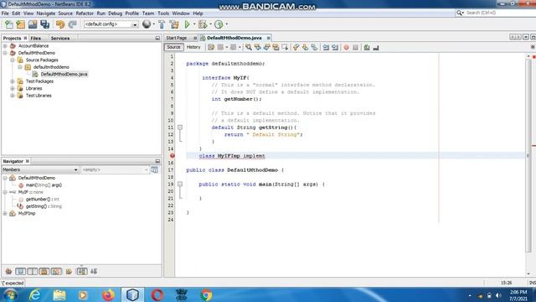536x302 pixels.
Task: Click the Debug Project icon
Action: click(x=203, y=24)
